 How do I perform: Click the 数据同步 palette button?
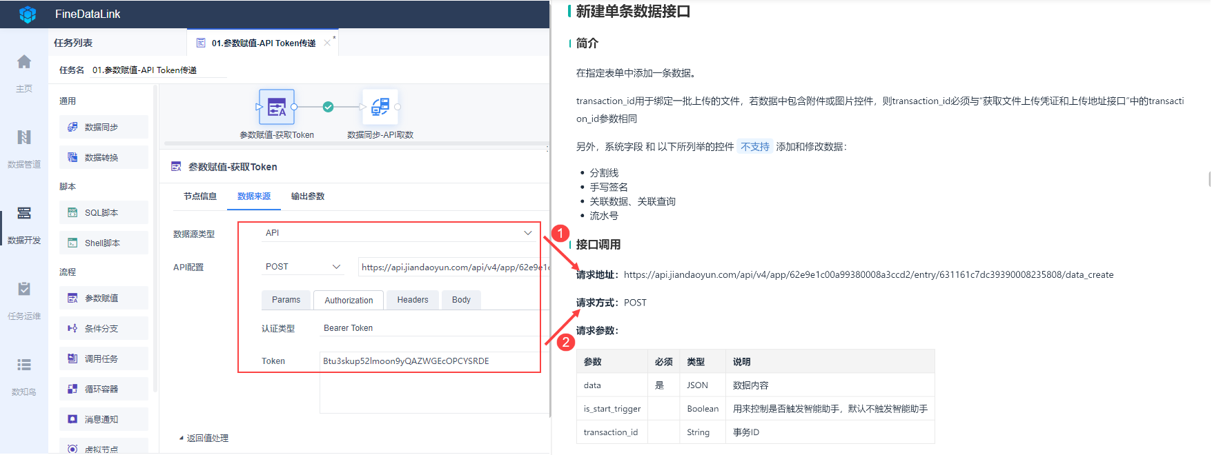click(104, 127)
